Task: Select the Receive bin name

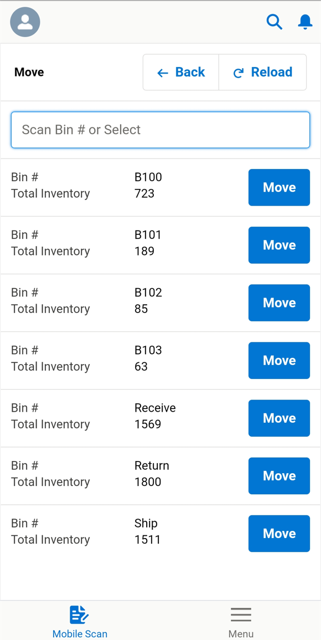Action: tap(155, 408)
